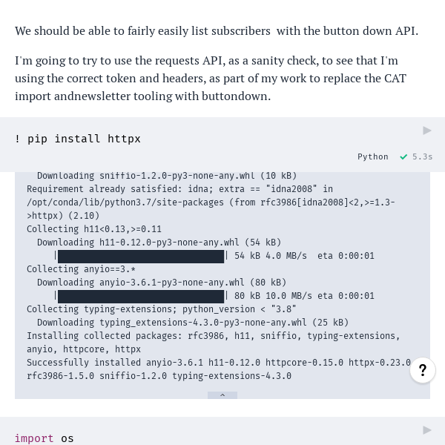Image resolution: width=445 pixels, height=445 pixels.
Task: Click the paragraph about listing subscribers
Action: click(217, 31)
